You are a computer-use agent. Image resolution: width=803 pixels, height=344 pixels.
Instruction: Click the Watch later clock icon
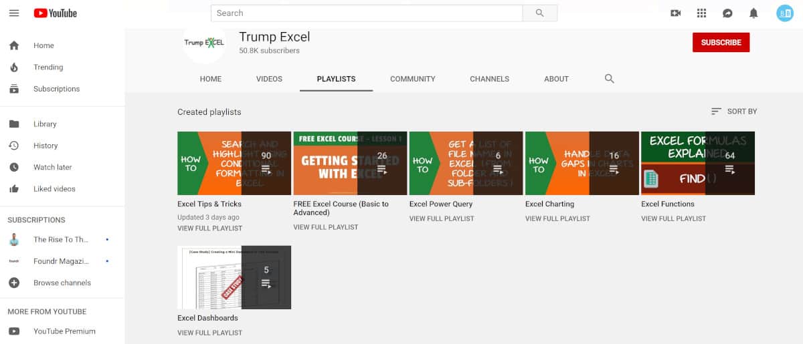tap(14, 167)
